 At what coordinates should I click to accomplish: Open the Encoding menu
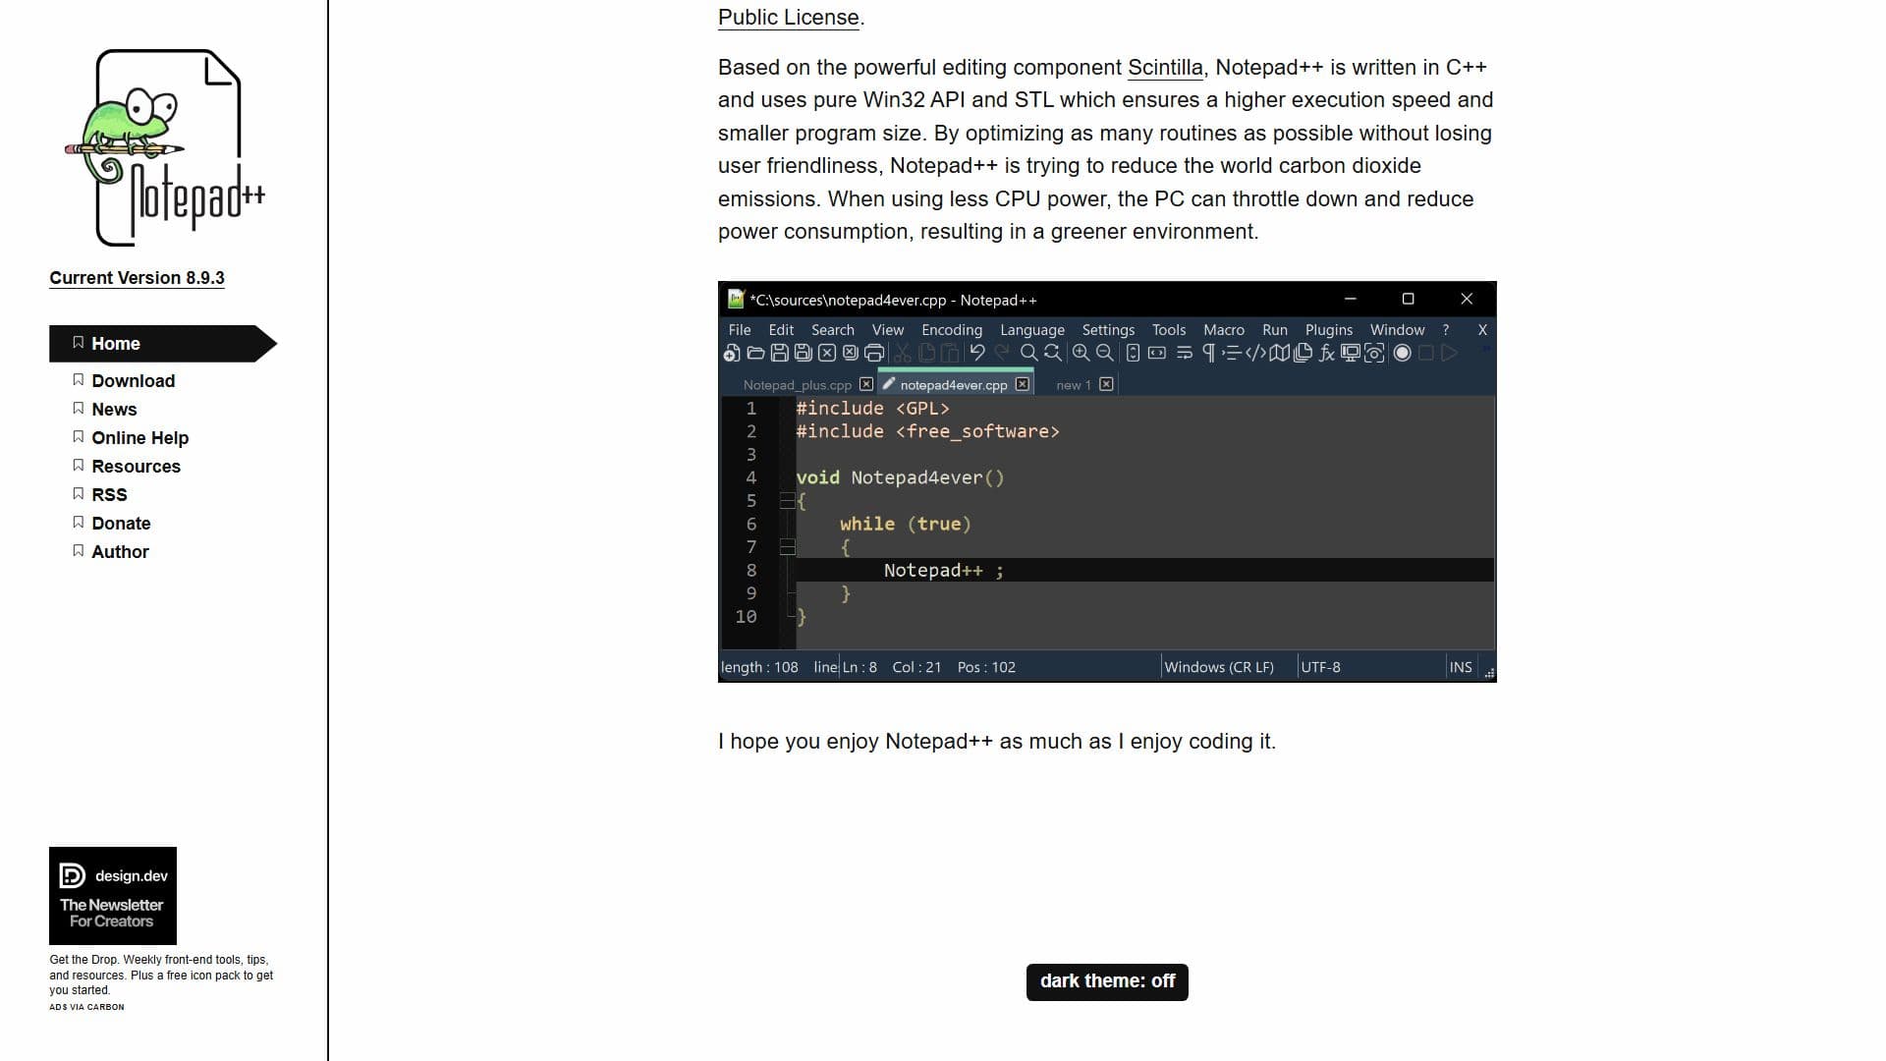(x=952, y=330)
